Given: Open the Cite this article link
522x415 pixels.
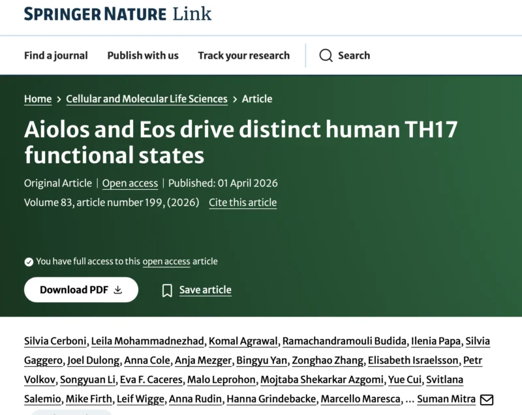Looking at the screenshot, I should pyautogui.click(x=243, y=203).
